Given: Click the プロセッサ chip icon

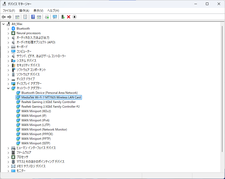Looking at the screenshot, I should 13,157.
